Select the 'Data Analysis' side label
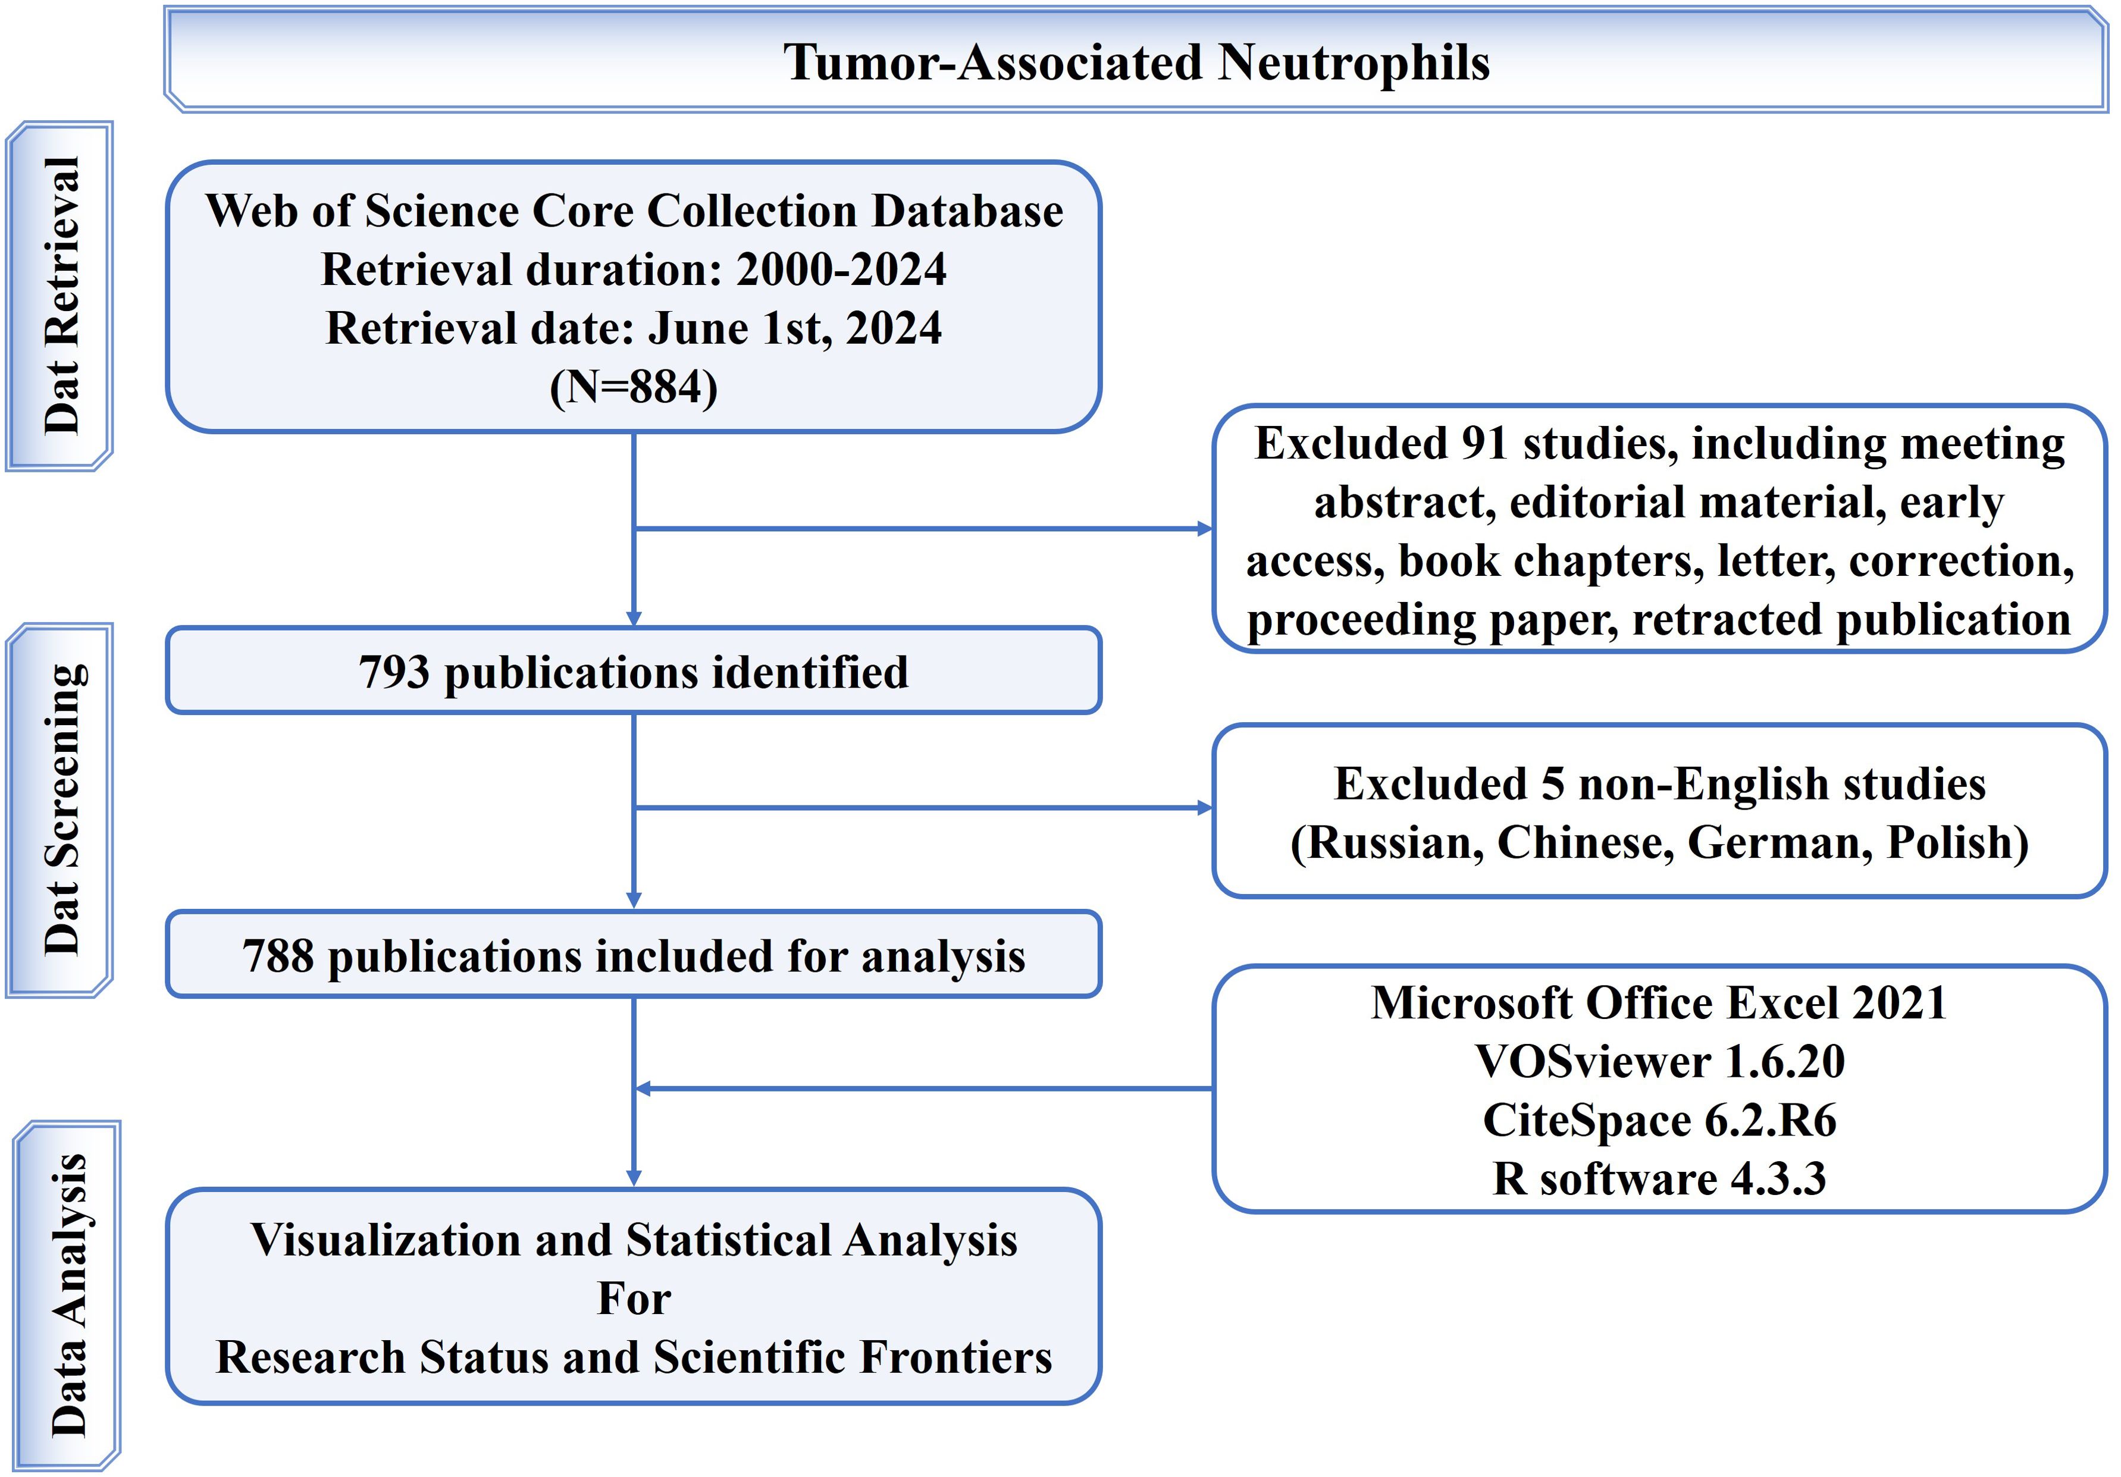The height and width of the screenshot is (1477, 2121). 67,1295
